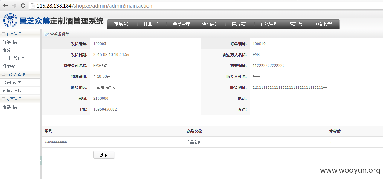The width and height of the screenshot is (383, 179).
Task: Click the page icon in address bar
Action: (x=33, y=6)
